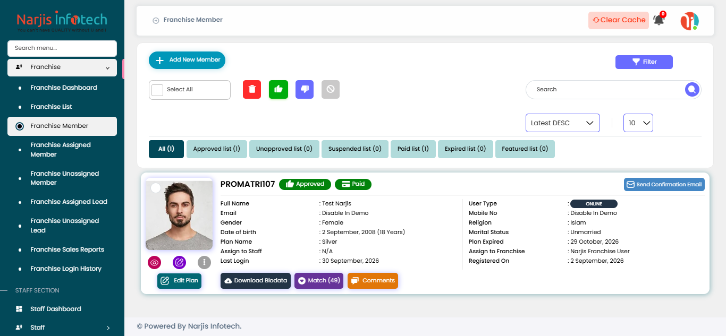
Task: View member profile with the eye icon
Action: (x=155, y=262)
